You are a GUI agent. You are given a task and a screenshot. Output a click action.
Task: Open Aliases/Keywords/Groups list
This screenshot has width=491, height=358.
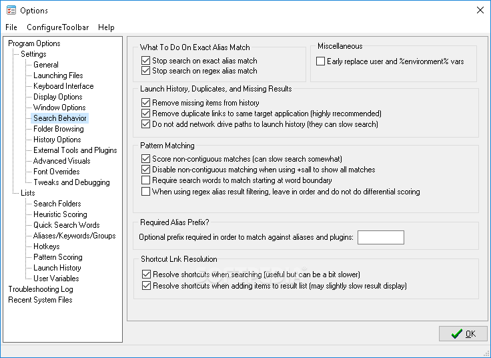[75, 235]
